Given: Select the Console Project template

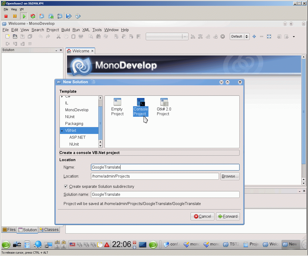Looking at the screenshot, I should tap(141, 107).
